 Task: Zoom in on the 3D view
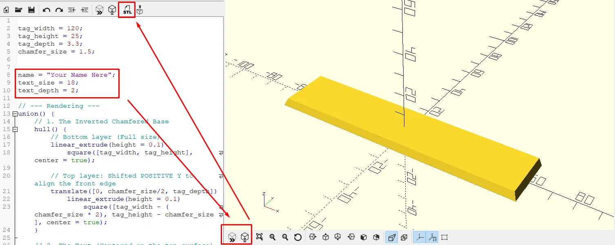[272, 237]
